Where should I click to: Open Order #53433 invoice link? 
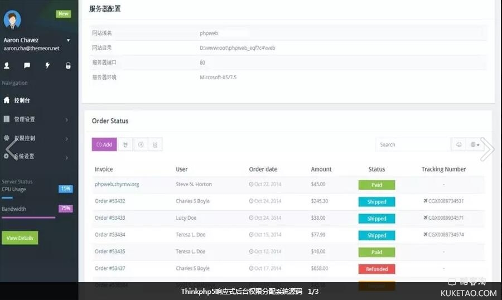[x=110, y=217]
